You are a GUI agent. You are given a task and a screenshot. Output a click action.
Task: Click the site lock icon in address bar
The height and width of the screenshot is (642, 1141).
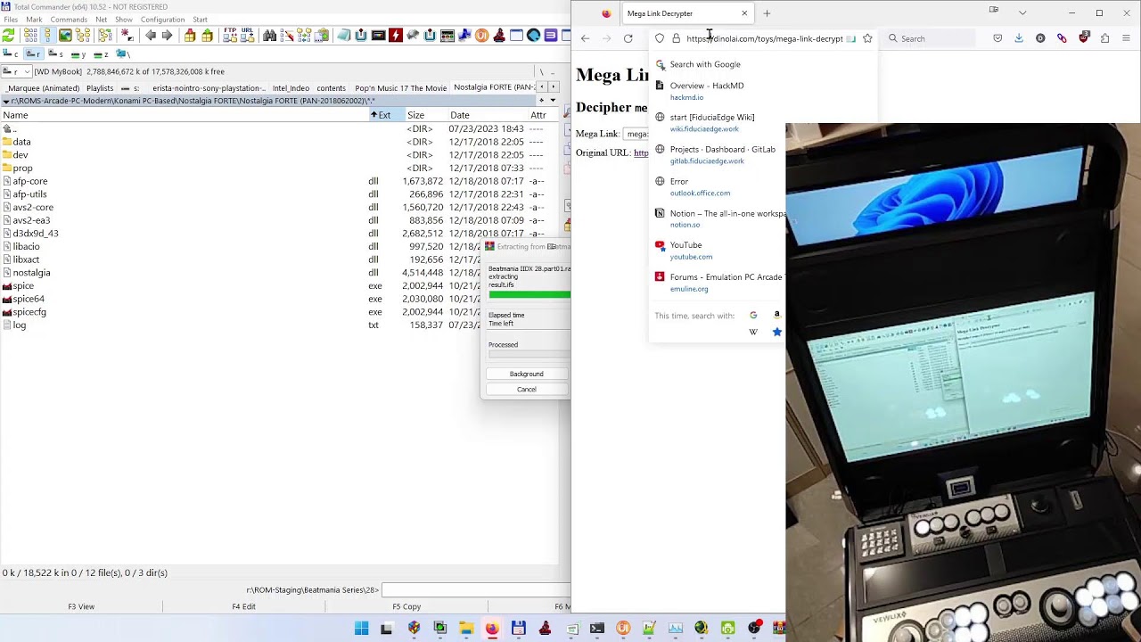(676, 38)
